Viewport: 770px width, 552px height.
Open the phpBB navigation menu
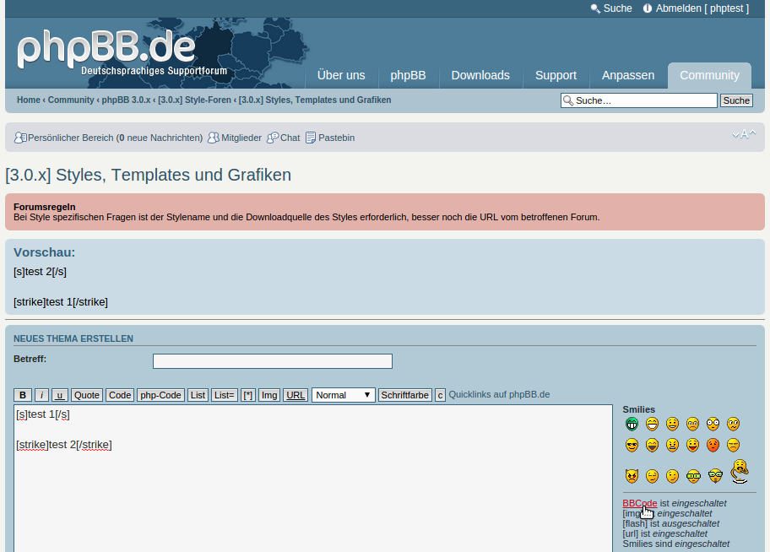coord(408,75)
